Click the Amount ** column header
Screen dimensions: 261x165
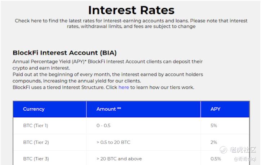pyautogui.click(x=109, y=109)
